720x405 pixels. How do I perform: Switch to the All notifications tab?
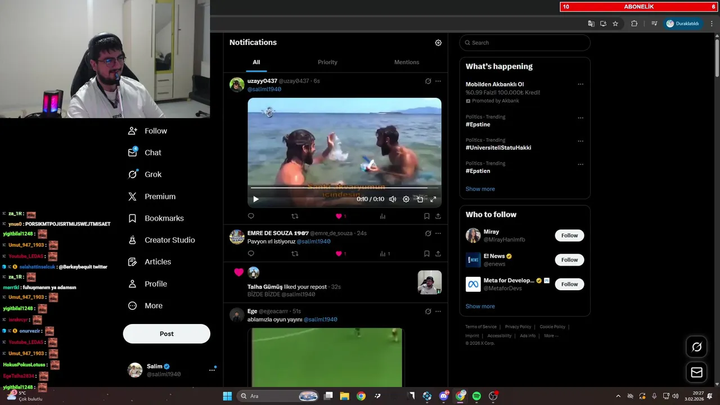(x=256, y=62)
